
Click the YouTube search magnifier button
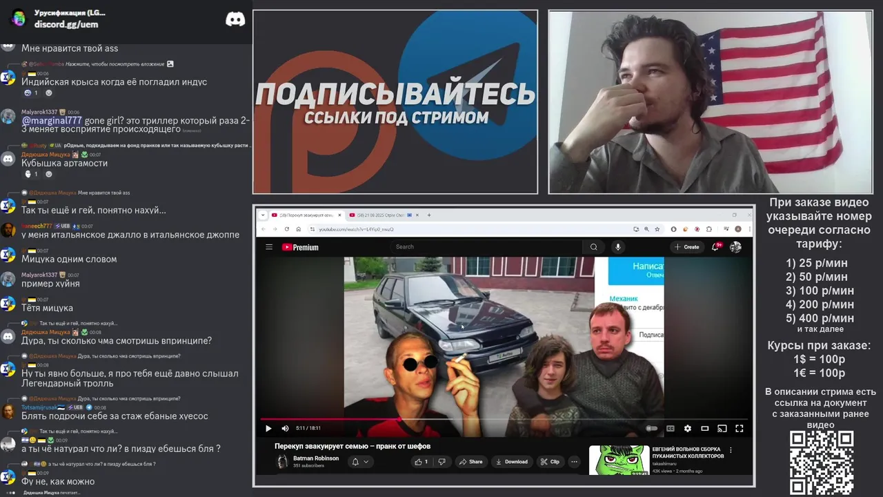coord(593,246)
